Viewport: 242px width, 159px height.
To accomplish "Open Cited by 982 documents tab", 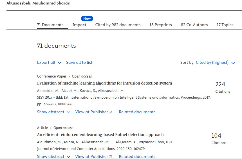I will point(118,25).
